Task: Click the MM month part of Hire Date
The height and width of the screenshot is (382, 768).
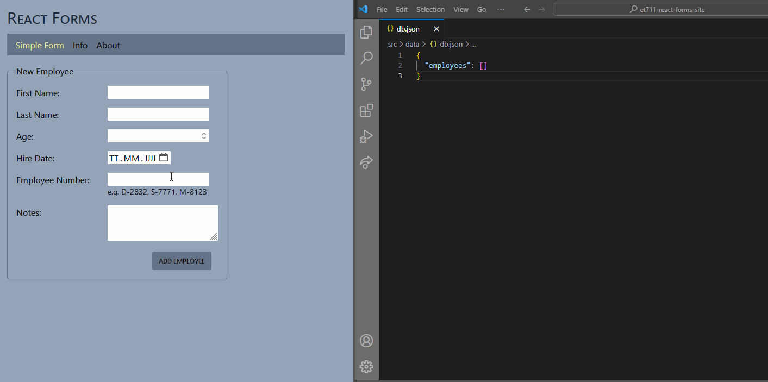Action: point(131,158)
